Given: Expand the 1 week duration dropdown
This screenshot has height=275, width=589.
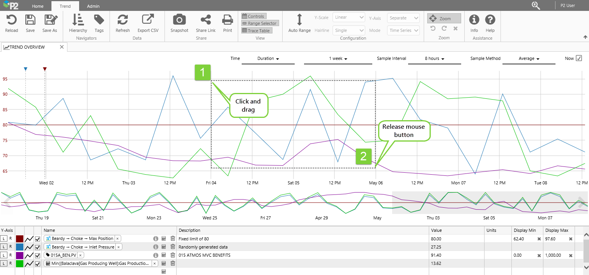Looking at the screenshot, I should click(x=338, y=59).
